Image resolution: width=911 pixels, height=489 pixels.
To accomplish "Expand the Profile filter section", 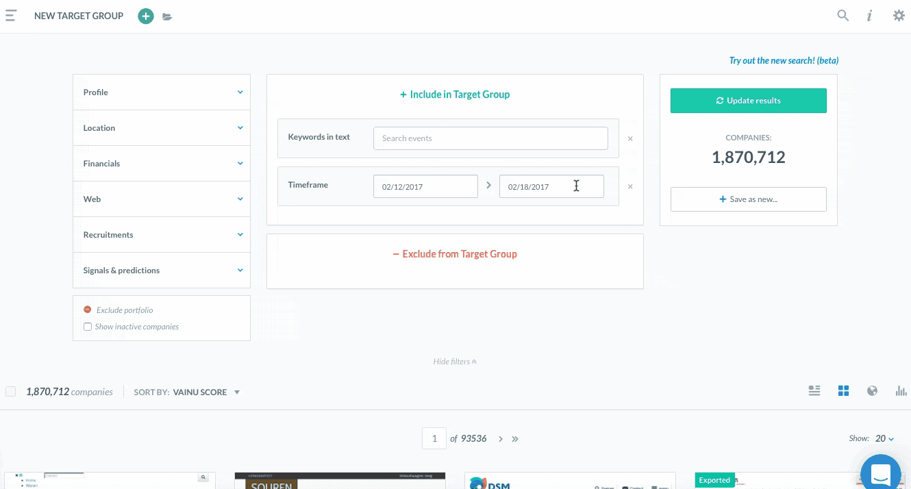I will [162, 92].
